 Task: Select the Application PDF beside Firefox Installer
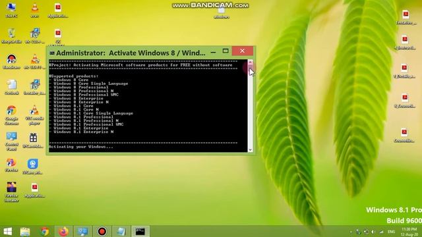point(34,190)
